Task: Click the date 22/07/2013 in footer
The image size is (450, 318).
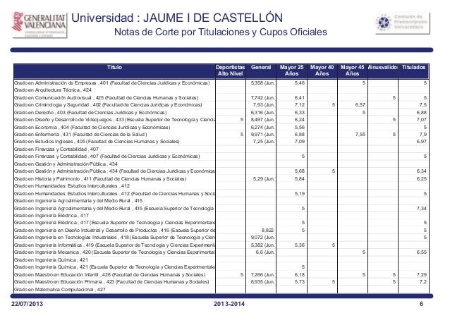Action: (27, 304)
